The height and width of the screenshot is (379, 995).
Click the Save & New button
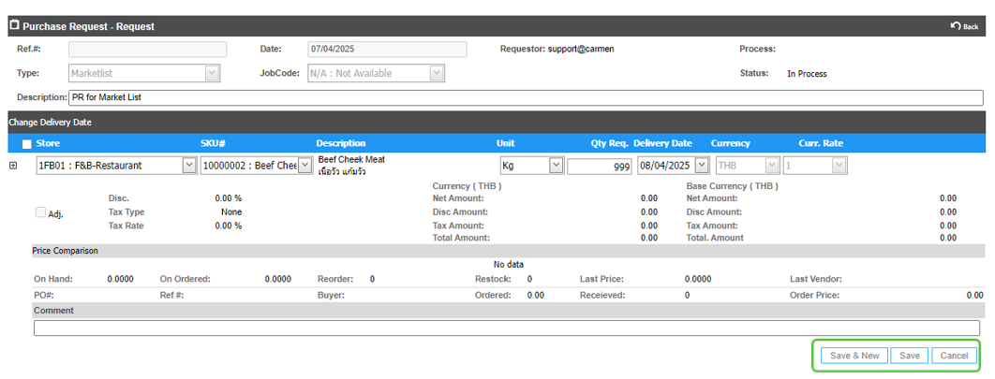(854, 356)
